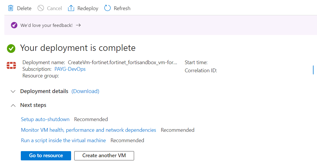Click the green deployment complete checkmark
The height and width of the screenshot is (165, 317).
[x=11, y=48]
